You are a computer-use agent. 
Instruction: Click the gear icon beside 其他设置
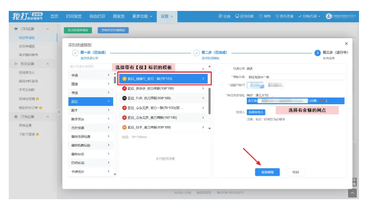(16, 117)
